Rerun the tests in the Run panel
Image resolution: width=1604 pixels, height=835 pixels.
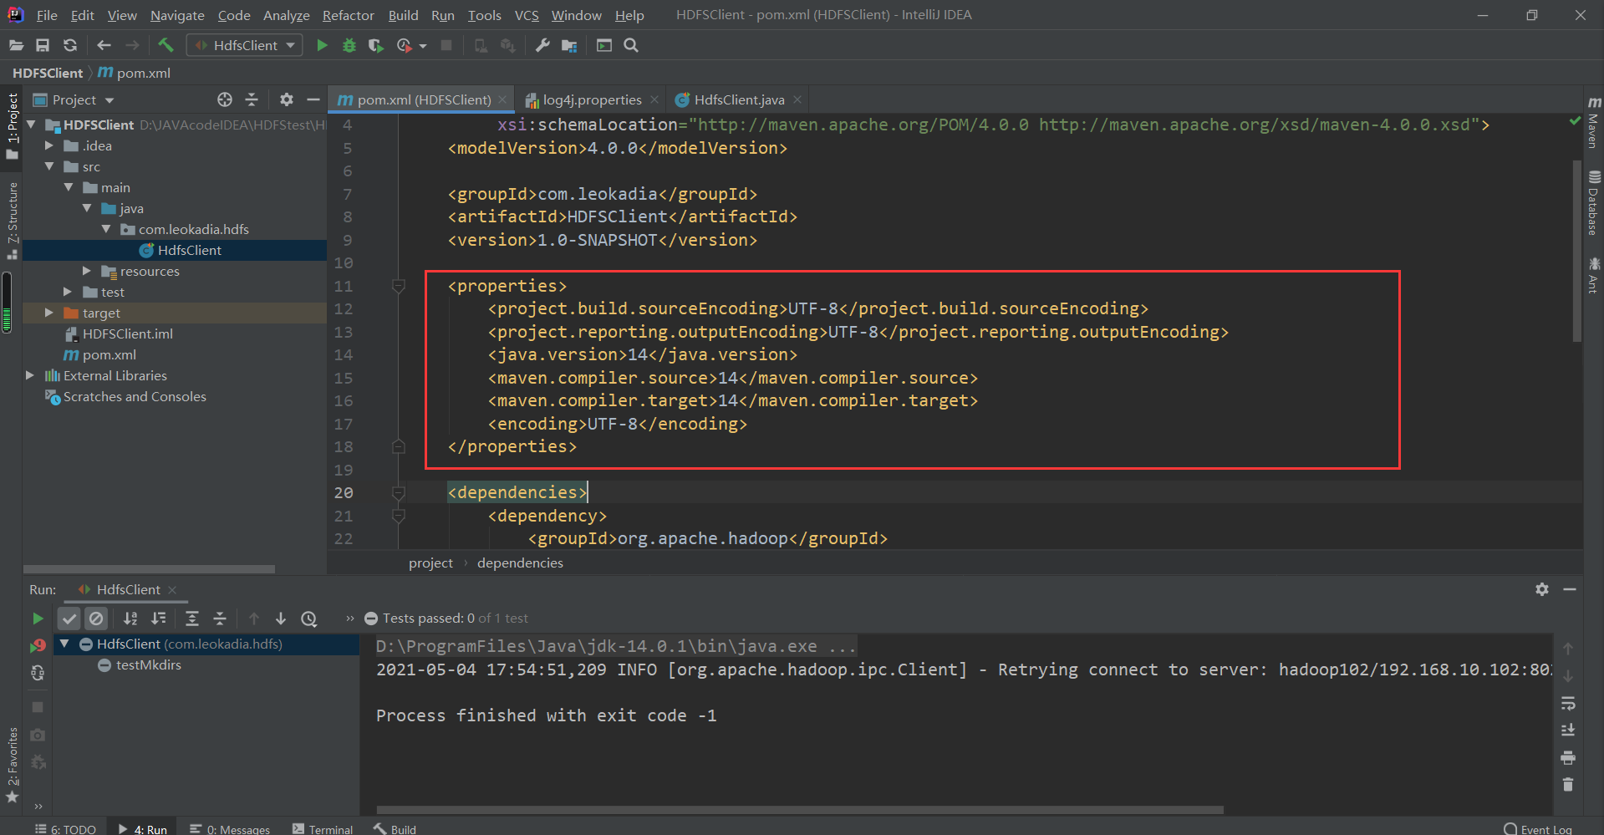pos(38,619)
